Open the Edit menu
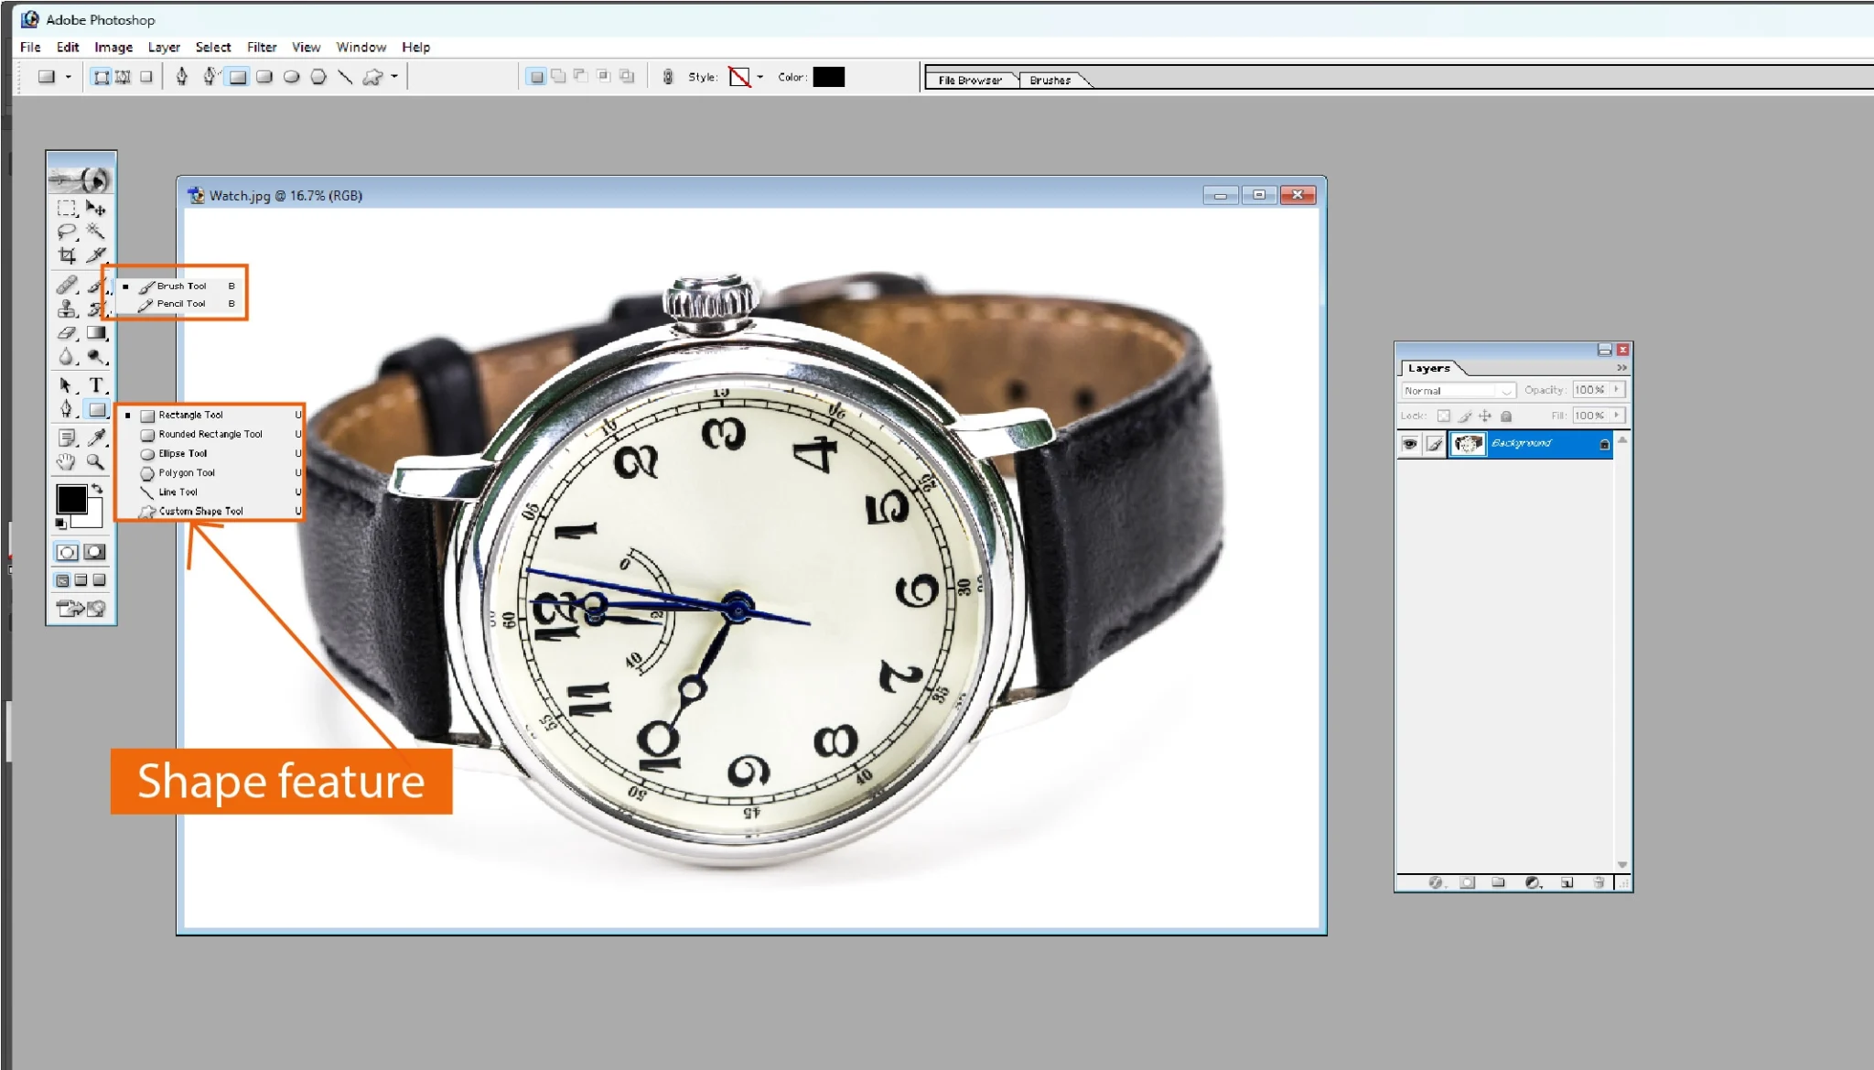 click(68, 48)
